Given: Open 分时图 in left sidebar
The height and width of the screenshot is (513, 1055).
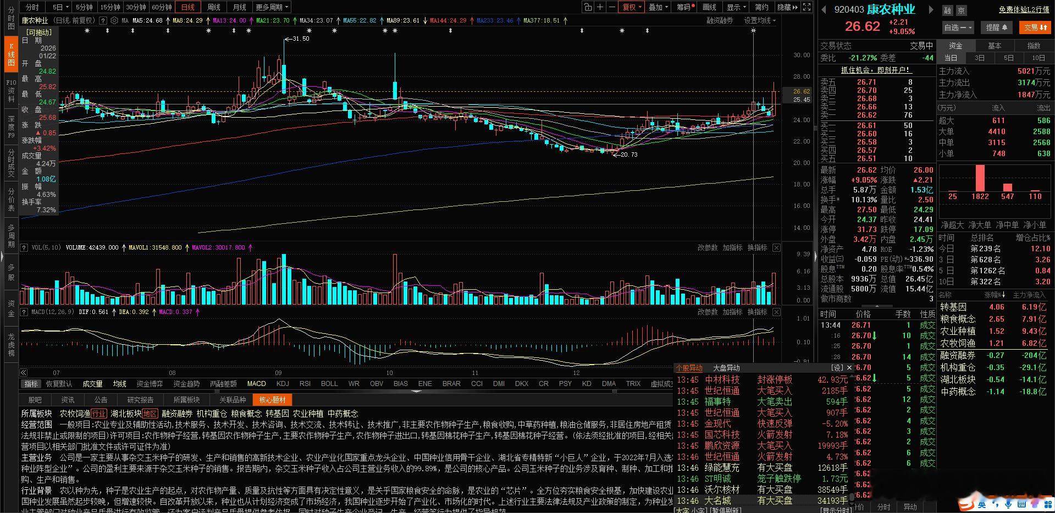Looking at the screenshot, I should point(11,19).
